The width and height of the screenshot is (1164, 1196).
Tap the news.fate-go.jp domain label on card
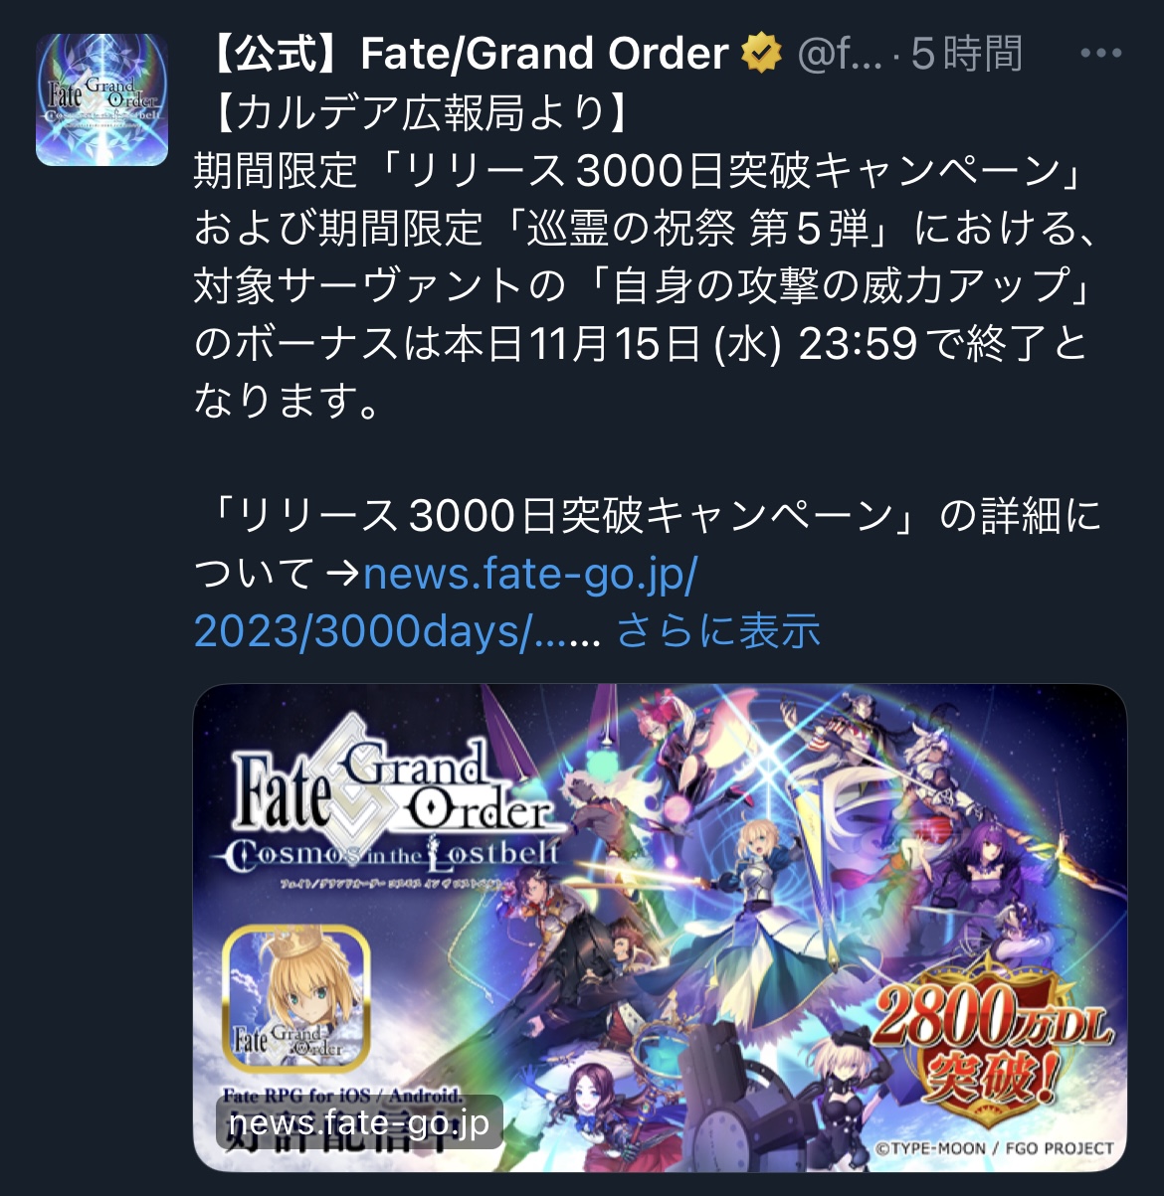pos(359,1121)
